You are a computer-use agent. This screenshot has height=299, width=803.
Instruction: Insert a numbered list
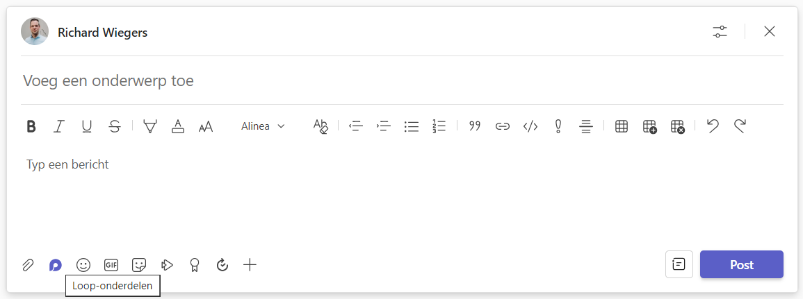439,126
